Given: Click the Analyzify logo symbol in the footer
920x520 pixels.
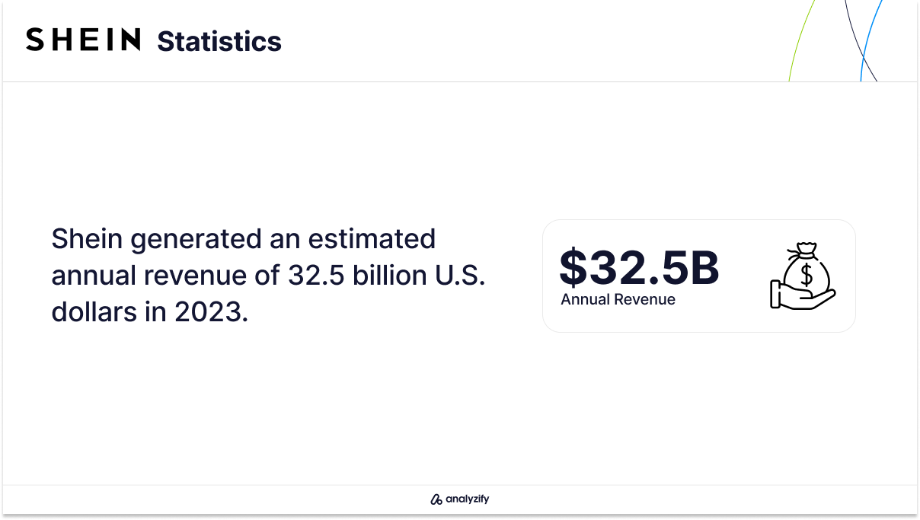Looking at the screenshot, I should tap(436, 499).
